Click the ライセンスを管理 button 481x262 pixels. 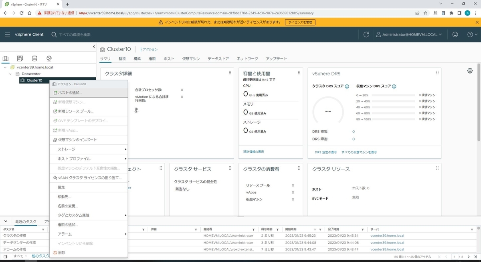(301, 22)
